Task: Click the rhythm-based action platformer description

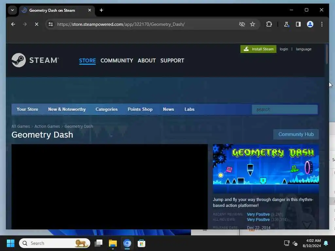Action: pos(263,202)
